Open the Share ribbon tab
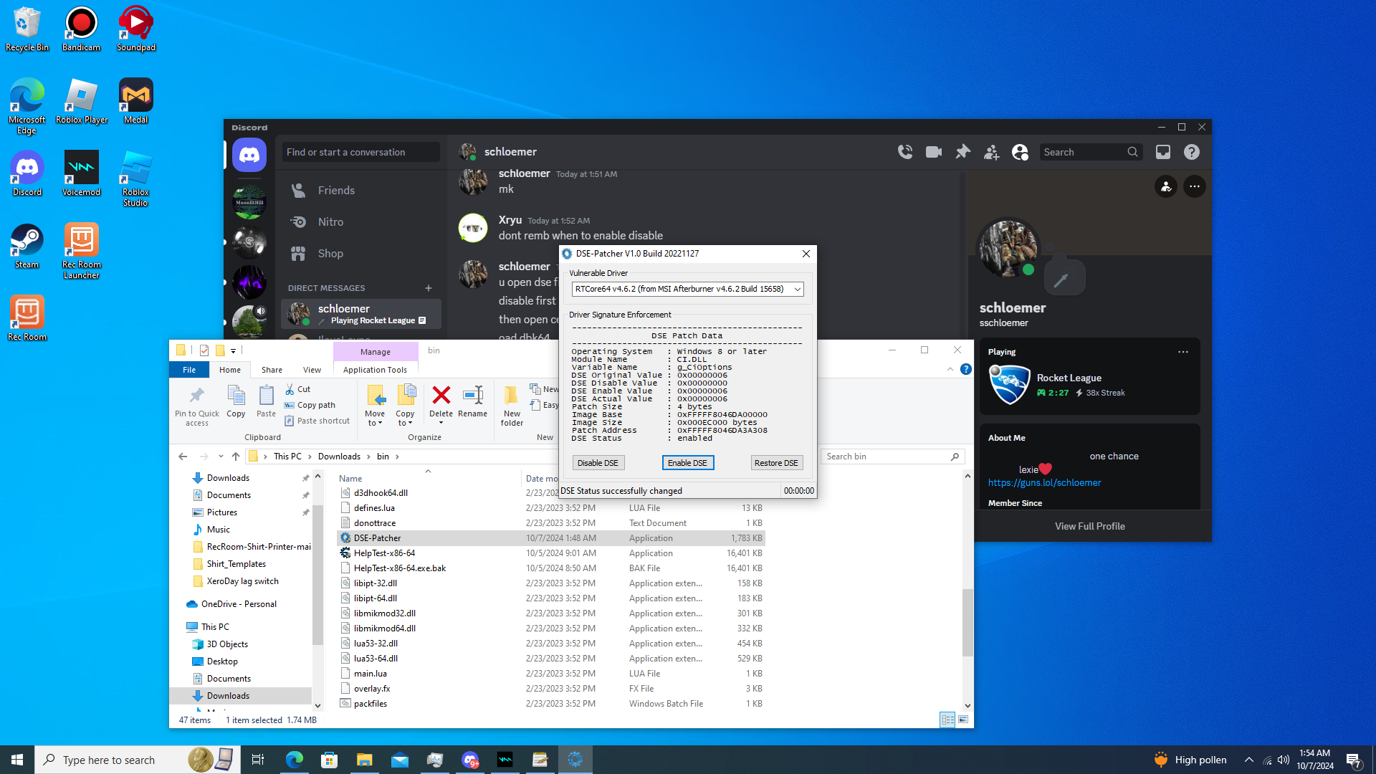Image resolution: width=1376 pixels, height=774 pixels. pos(272,370)
